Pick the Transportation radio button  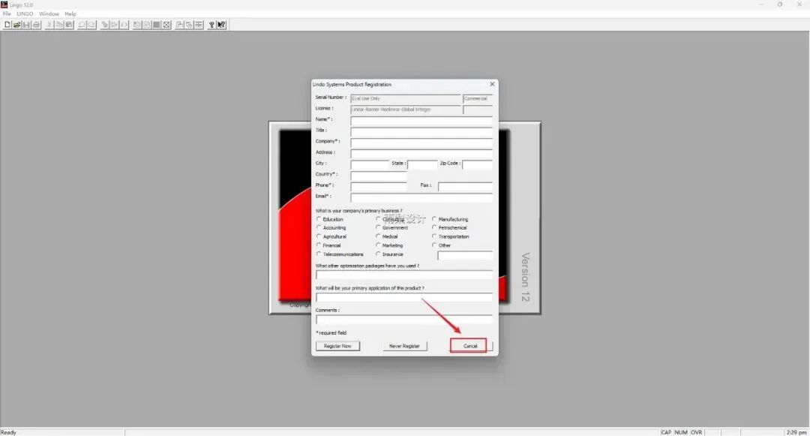pyautogui.click(x=434, y=236)
